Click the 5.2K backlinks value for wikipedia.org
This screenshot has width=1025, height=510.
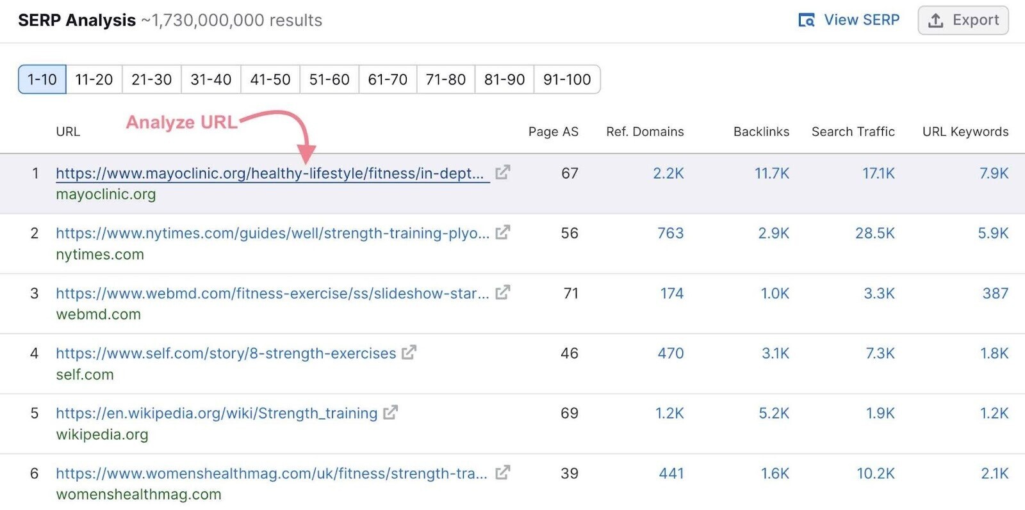772,413
